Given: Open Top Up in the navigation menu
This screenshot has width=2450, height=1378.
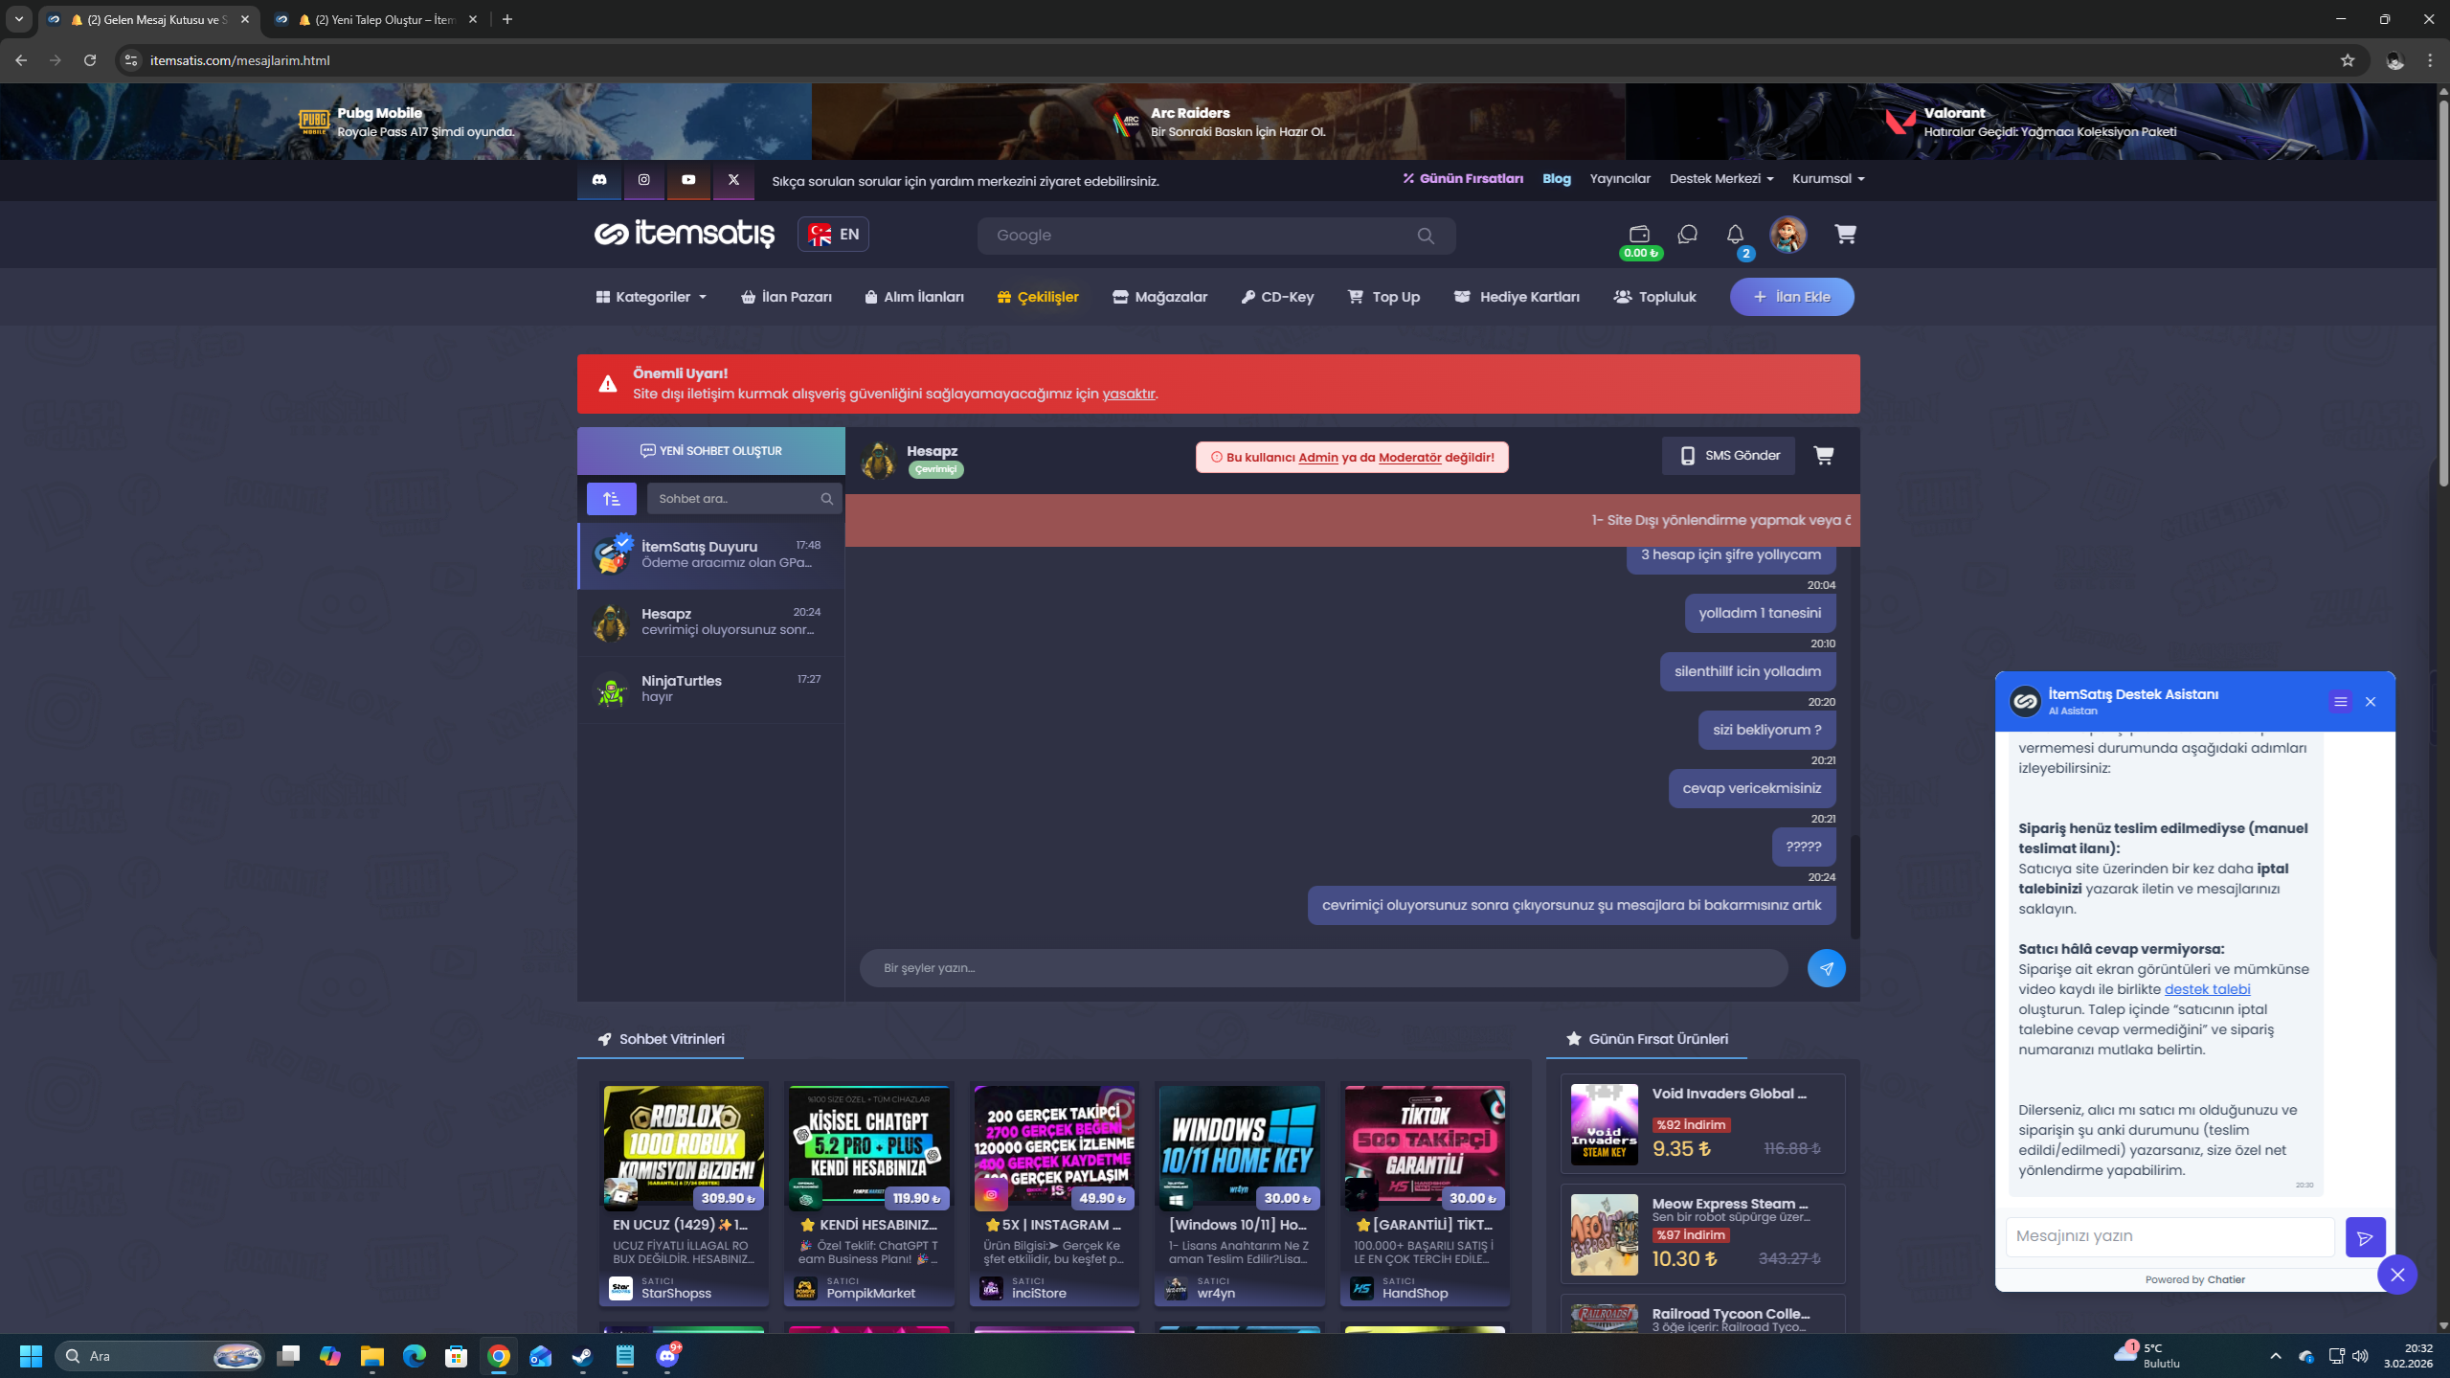Looking at the screenshot, I should point(1383,298).
